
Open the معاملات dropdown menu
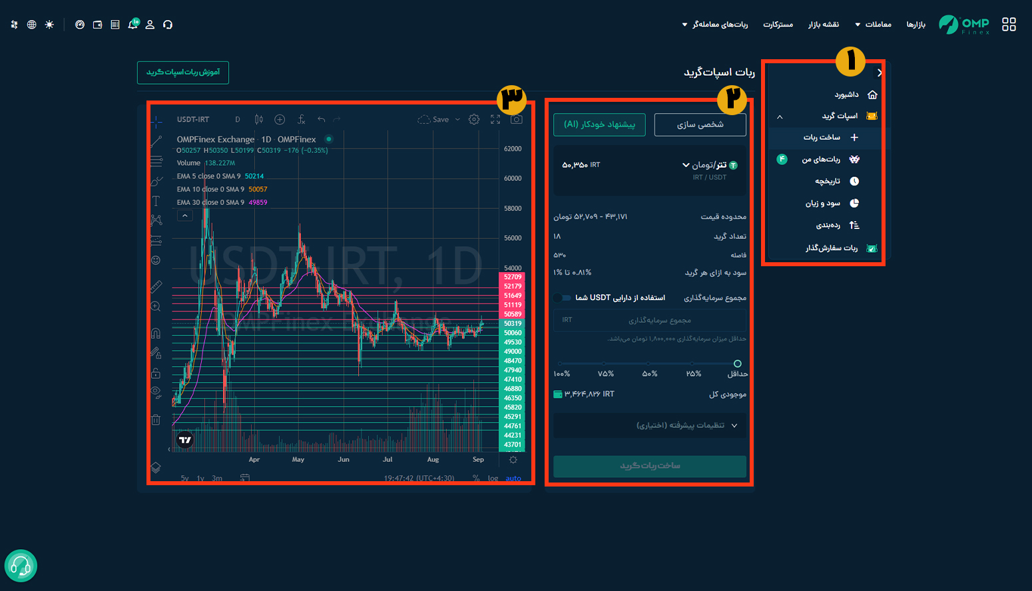pos(873,25)
